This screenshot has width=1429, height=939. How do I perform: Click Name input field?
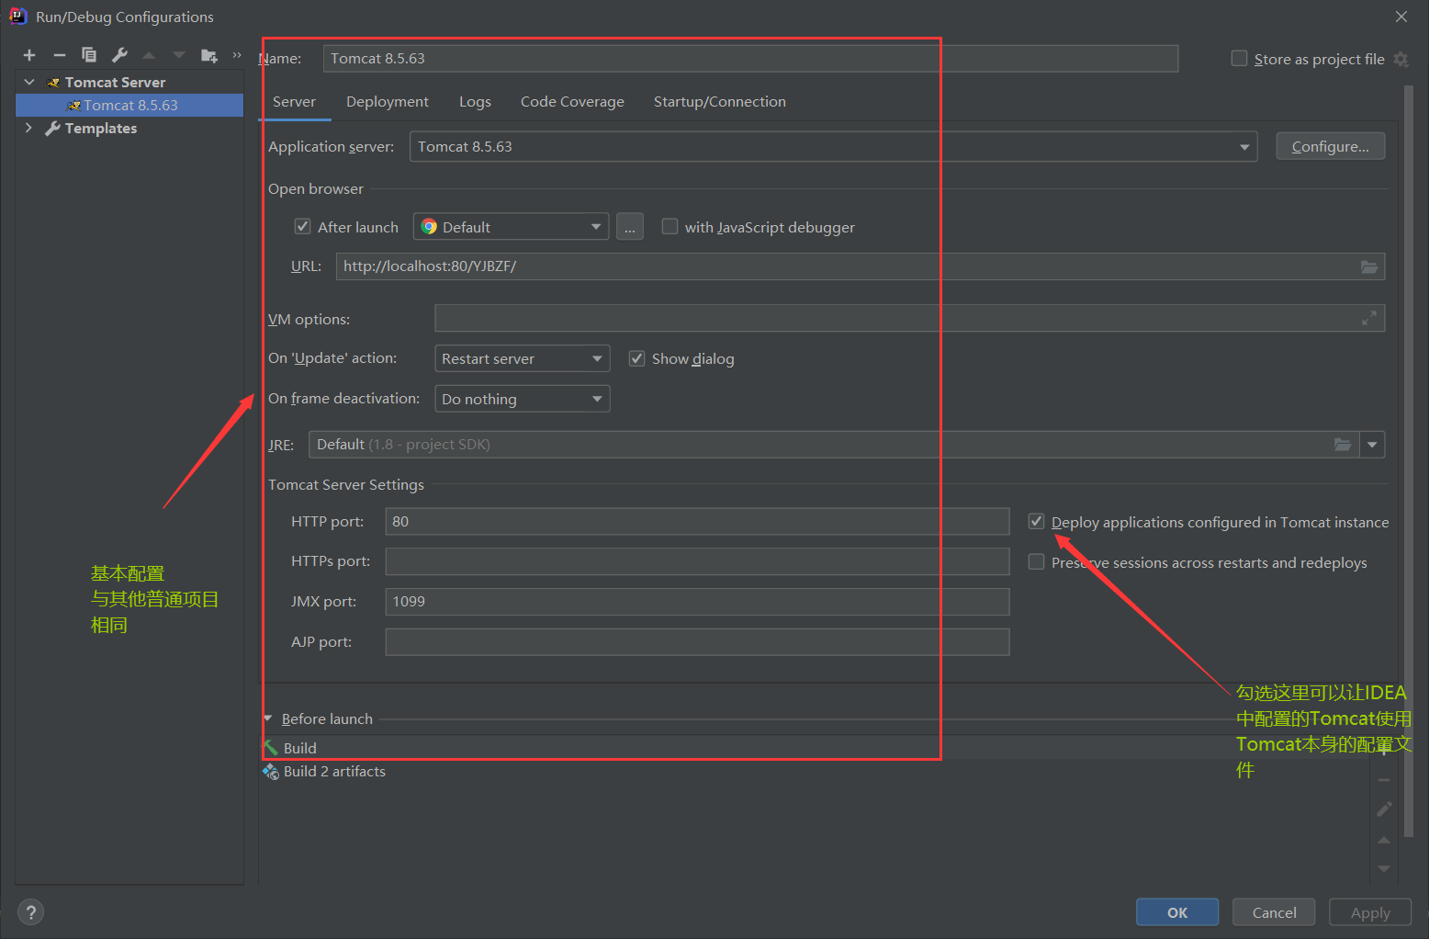(x=750, y=59)
